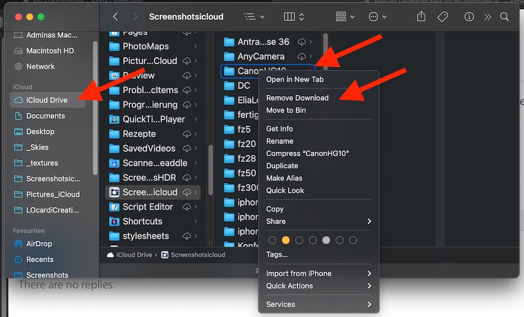Click Screenshotsicloud in the path bar

click(x=193, y=255)
